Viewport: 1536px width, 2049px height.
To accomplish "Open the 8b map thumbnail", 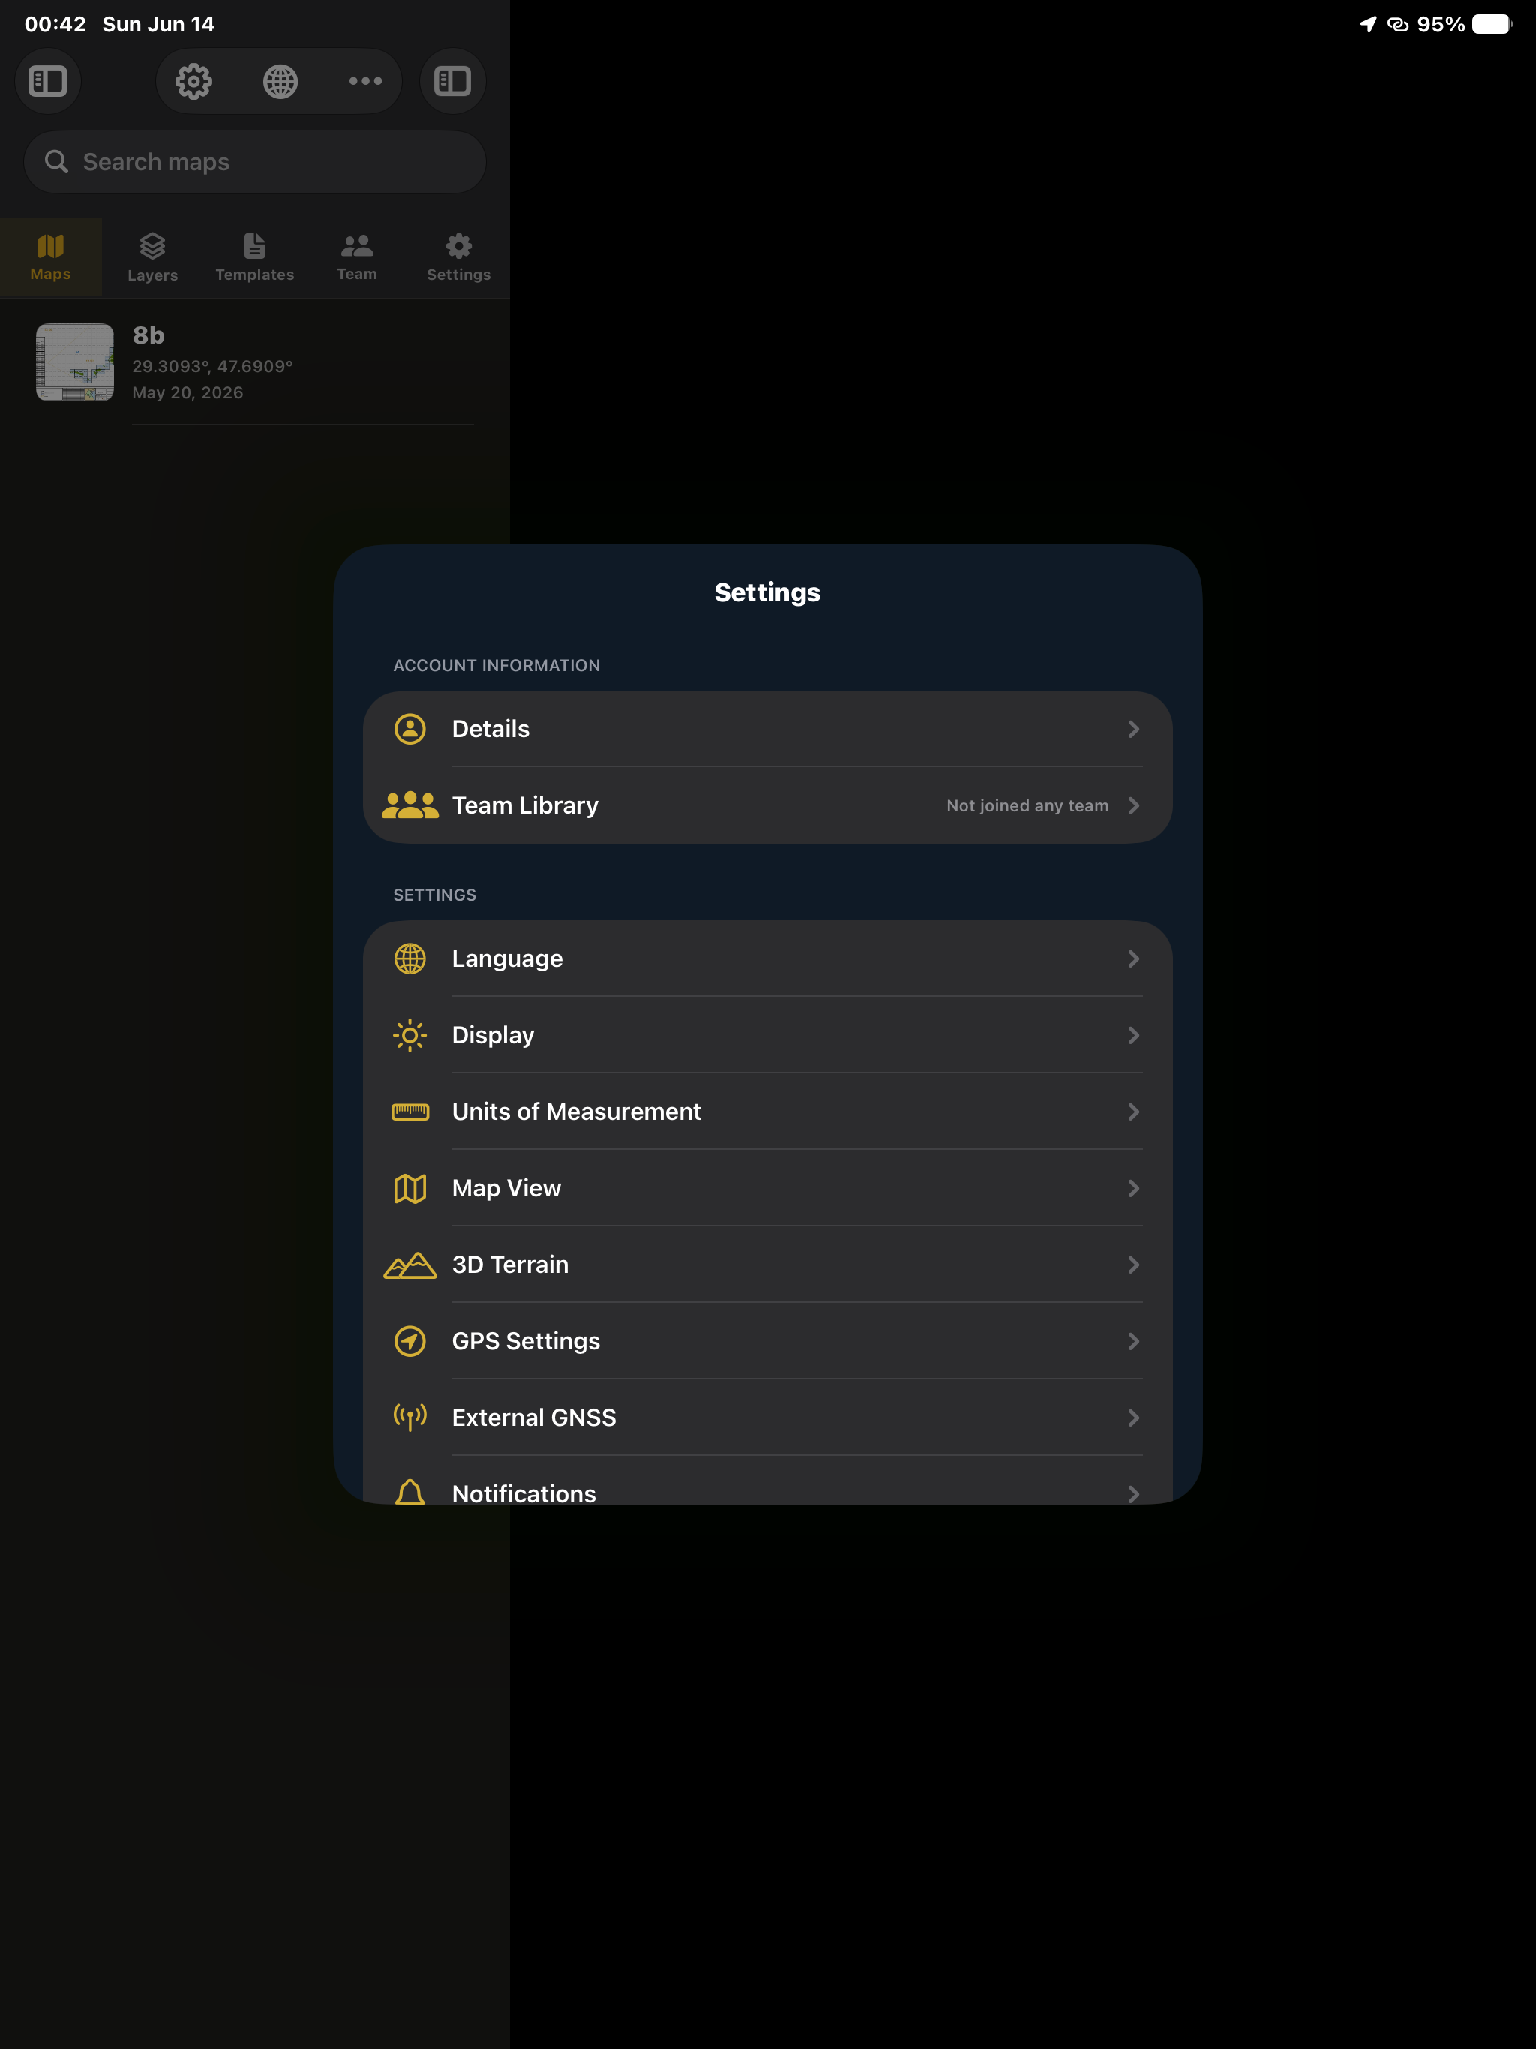I will pyautogui.click(x=75, y=362).
